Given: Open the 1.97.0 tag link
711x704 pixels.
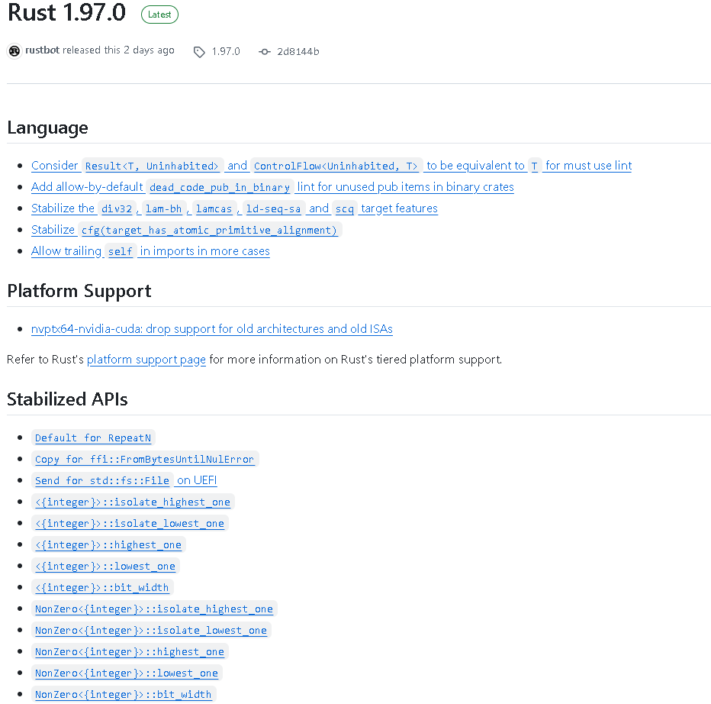Looking at the screenshot, I should pos(226,51).
